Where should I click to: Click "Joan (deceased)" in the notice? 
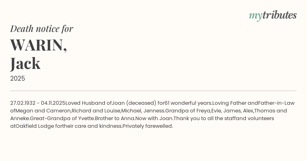tap(134, 103)
